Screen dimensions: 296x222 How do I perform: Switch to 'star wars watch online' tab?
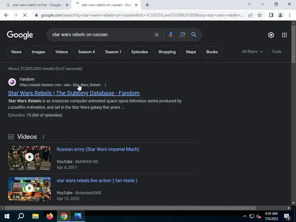tap(37, 5)
